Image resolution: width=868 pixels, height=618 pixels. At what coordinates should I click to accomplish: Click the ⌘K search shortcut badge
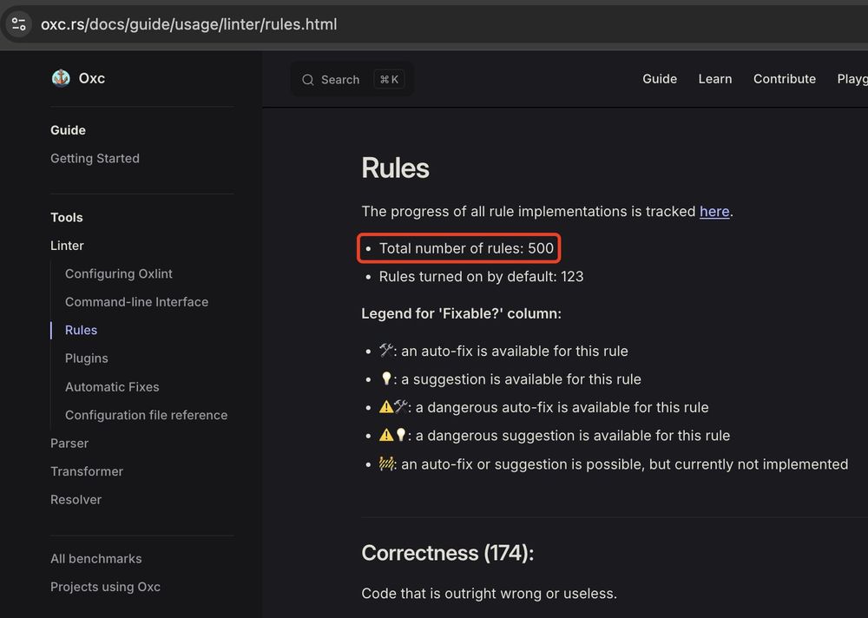pyautogui.click(x=389, y=79)
